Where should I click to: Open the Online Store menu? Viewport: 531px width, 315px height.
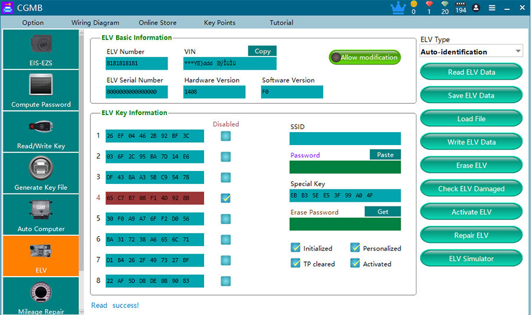point(158,23)
